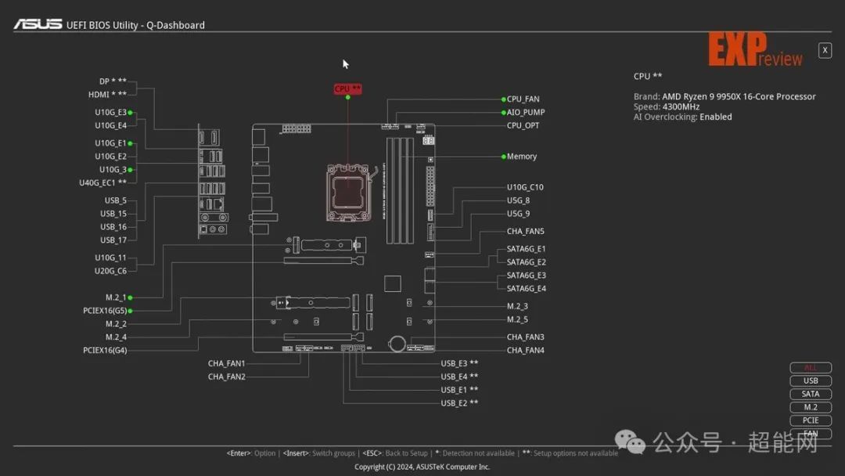Select USB_E2 header label
The image size is (845, 476).
[459, 403]
